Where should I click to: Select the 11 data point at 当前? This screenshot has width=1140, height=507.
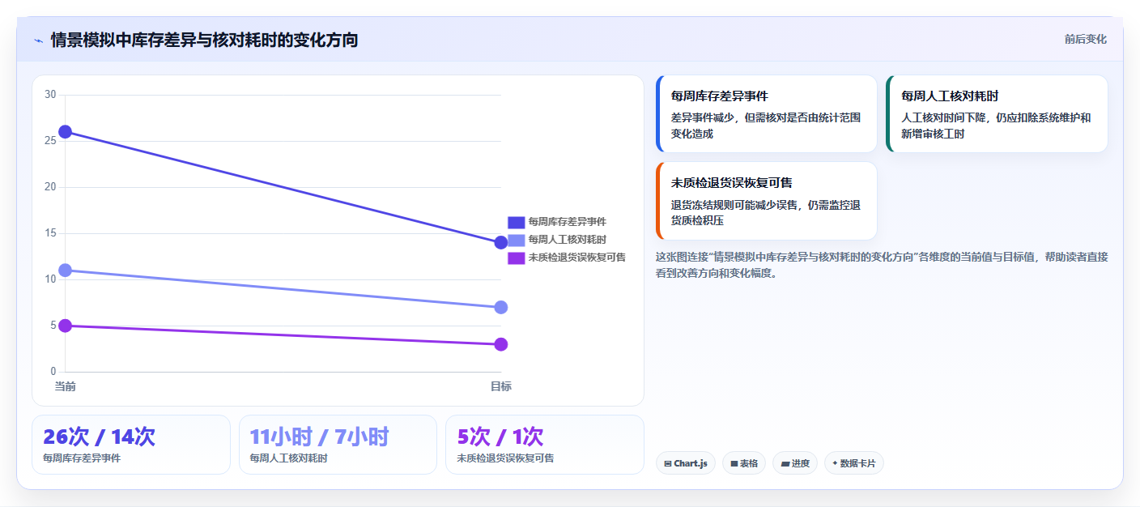pyautogui.click(x=66, y=270)
